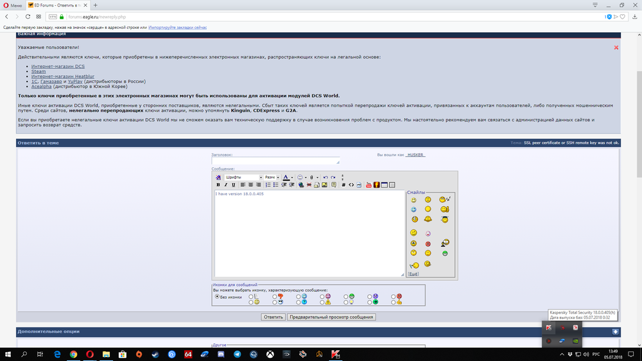Viewport: 642px width, 361px height.
Task: Click the remove formatting icon
Action: 218,177
